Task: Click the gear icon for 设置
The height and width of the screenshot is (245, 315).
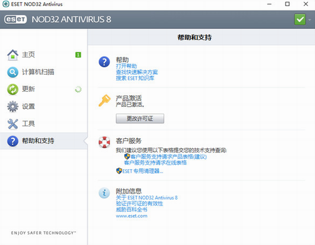Action: [13, 107]
